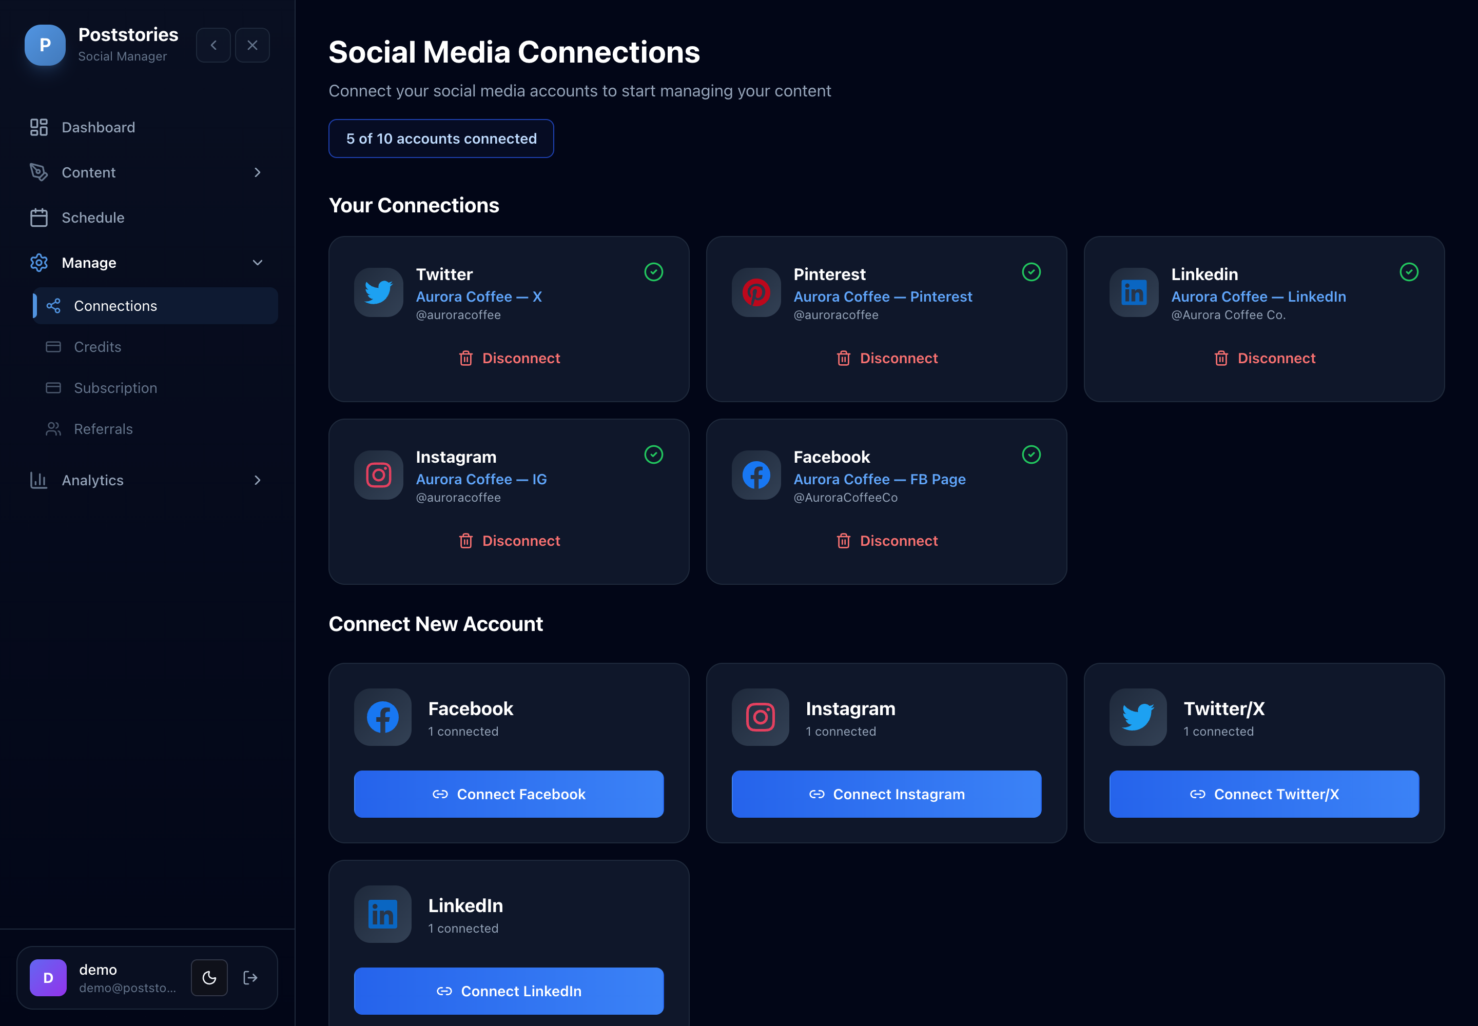Open the Dashboard page
This screenshot has width=1478, height=1026.
(147, 127)
